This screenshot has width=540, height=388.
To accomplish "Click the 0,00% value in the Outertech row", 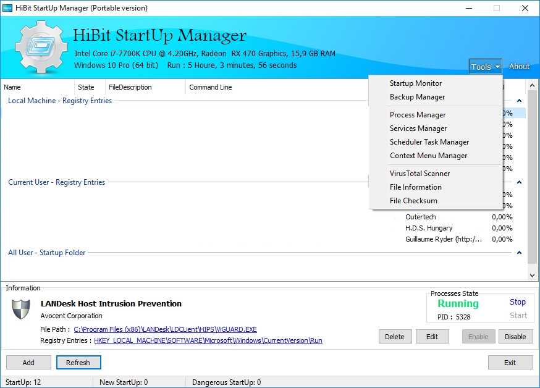I will (502, 217).
